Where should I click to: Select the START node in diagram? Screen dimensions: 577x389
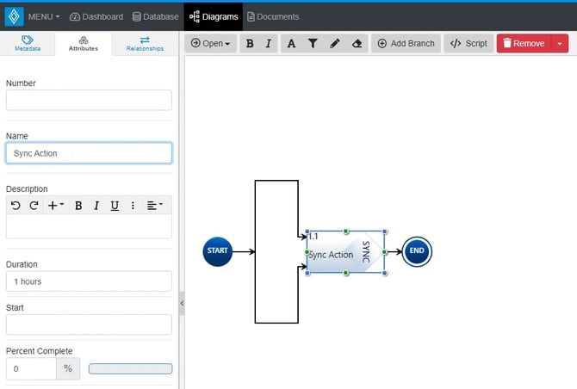click(x=218, y=251)
